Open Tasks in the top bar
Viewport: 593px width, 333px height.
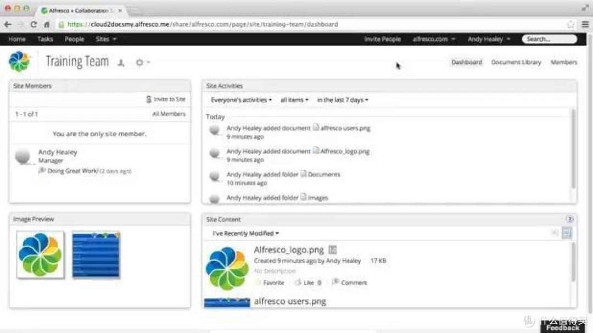45,39
